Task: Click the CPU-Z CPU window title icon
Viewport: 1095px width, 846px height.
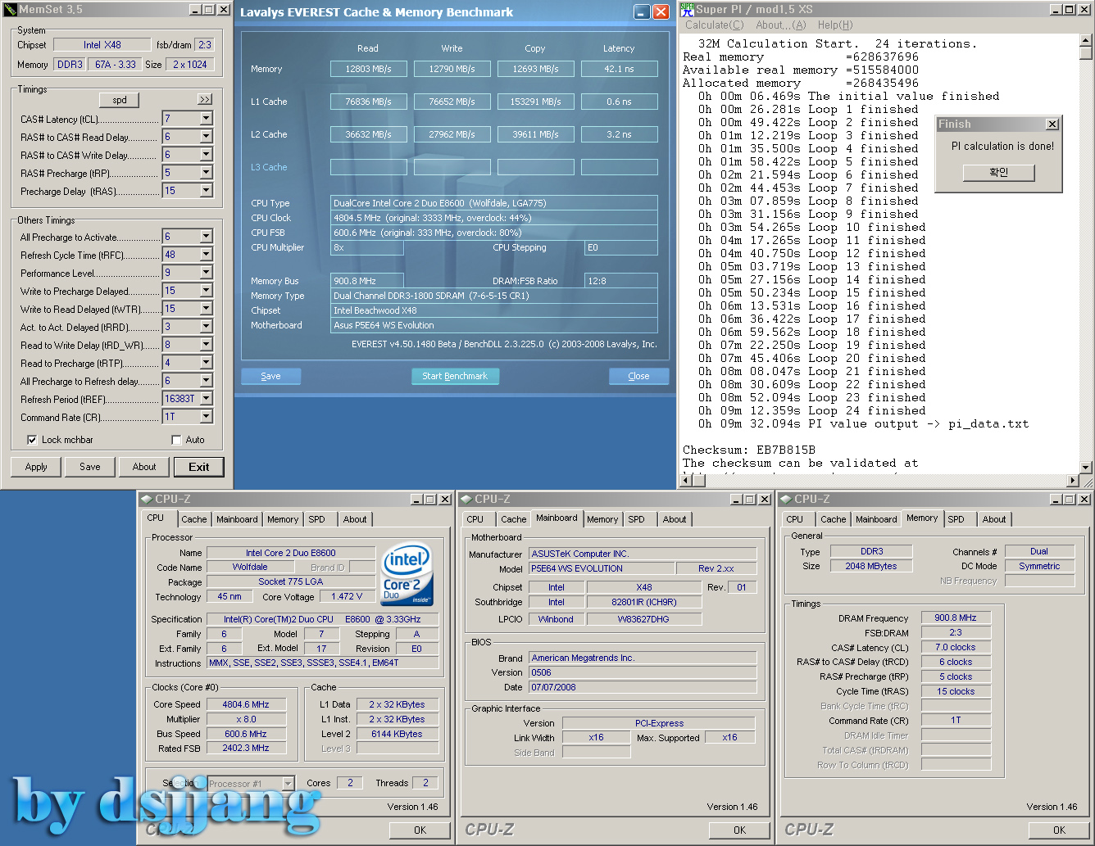Action: click(146, 499)
